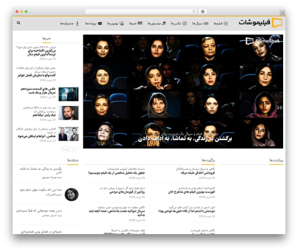Open hero headline برگشتن به زندگی، به تماشا
This screenshot has height=252, width=298.
coord(185,139)
